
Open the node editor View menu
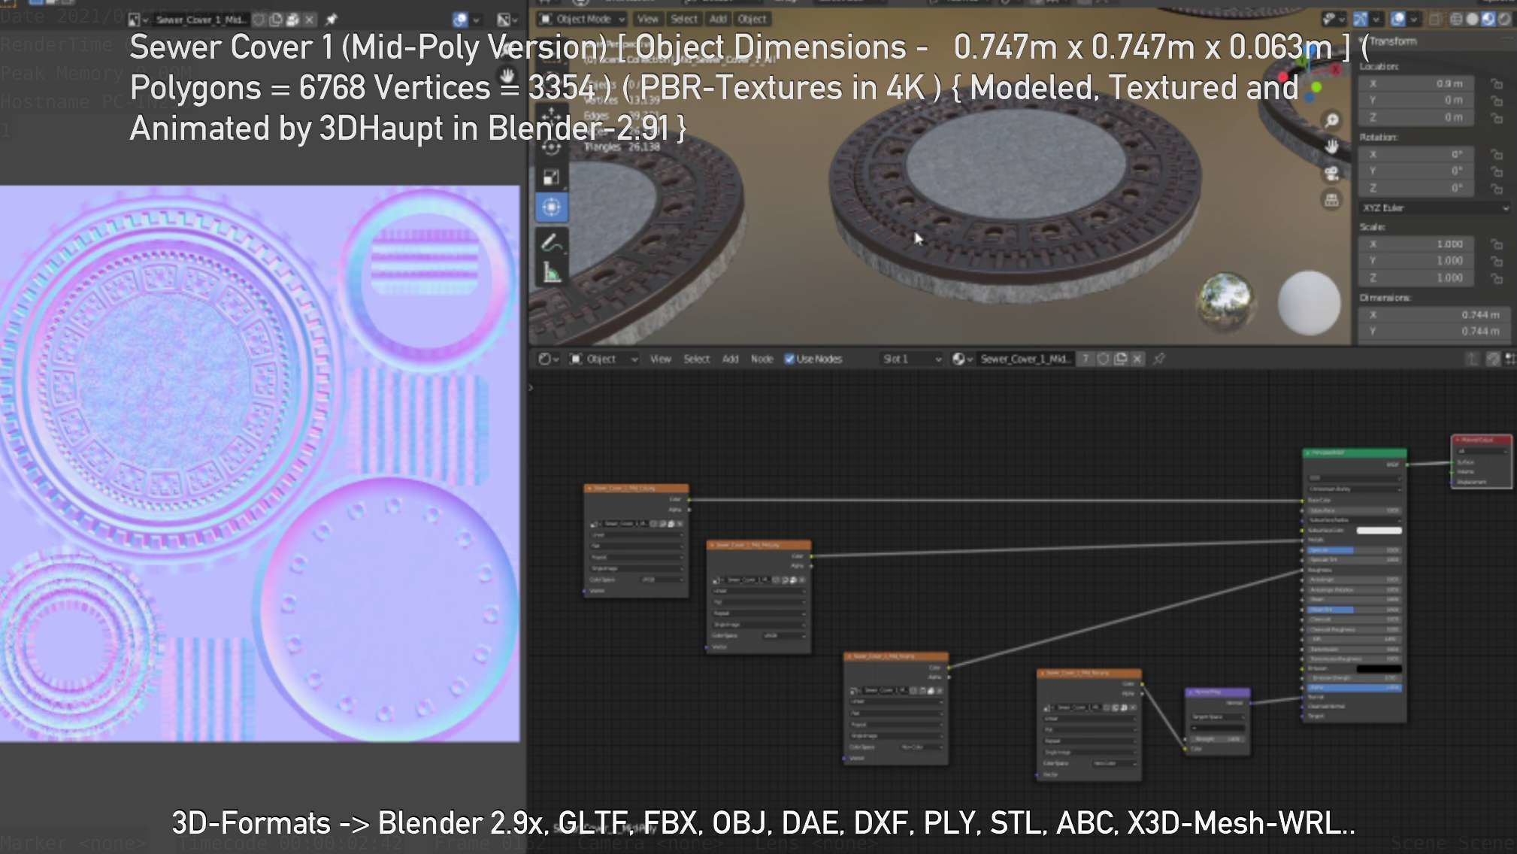coord(661,359)
